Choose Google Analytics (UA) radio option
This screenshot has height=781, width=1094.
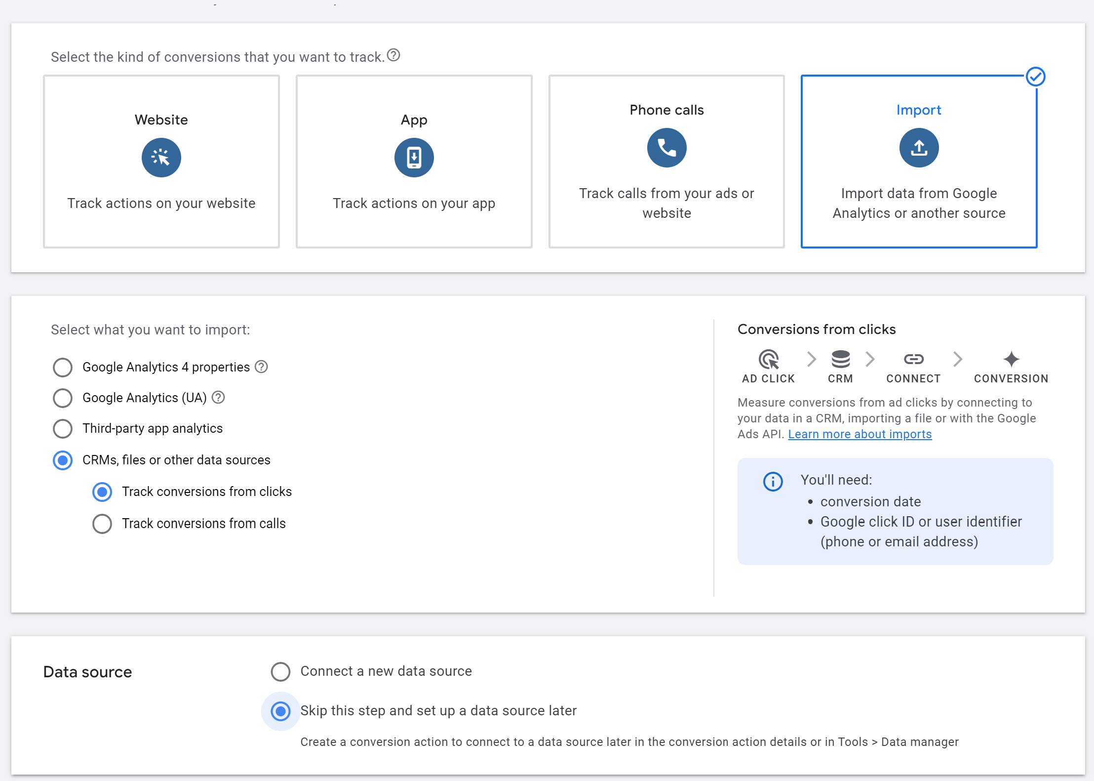pyautogui.click(x=63, y=398)
